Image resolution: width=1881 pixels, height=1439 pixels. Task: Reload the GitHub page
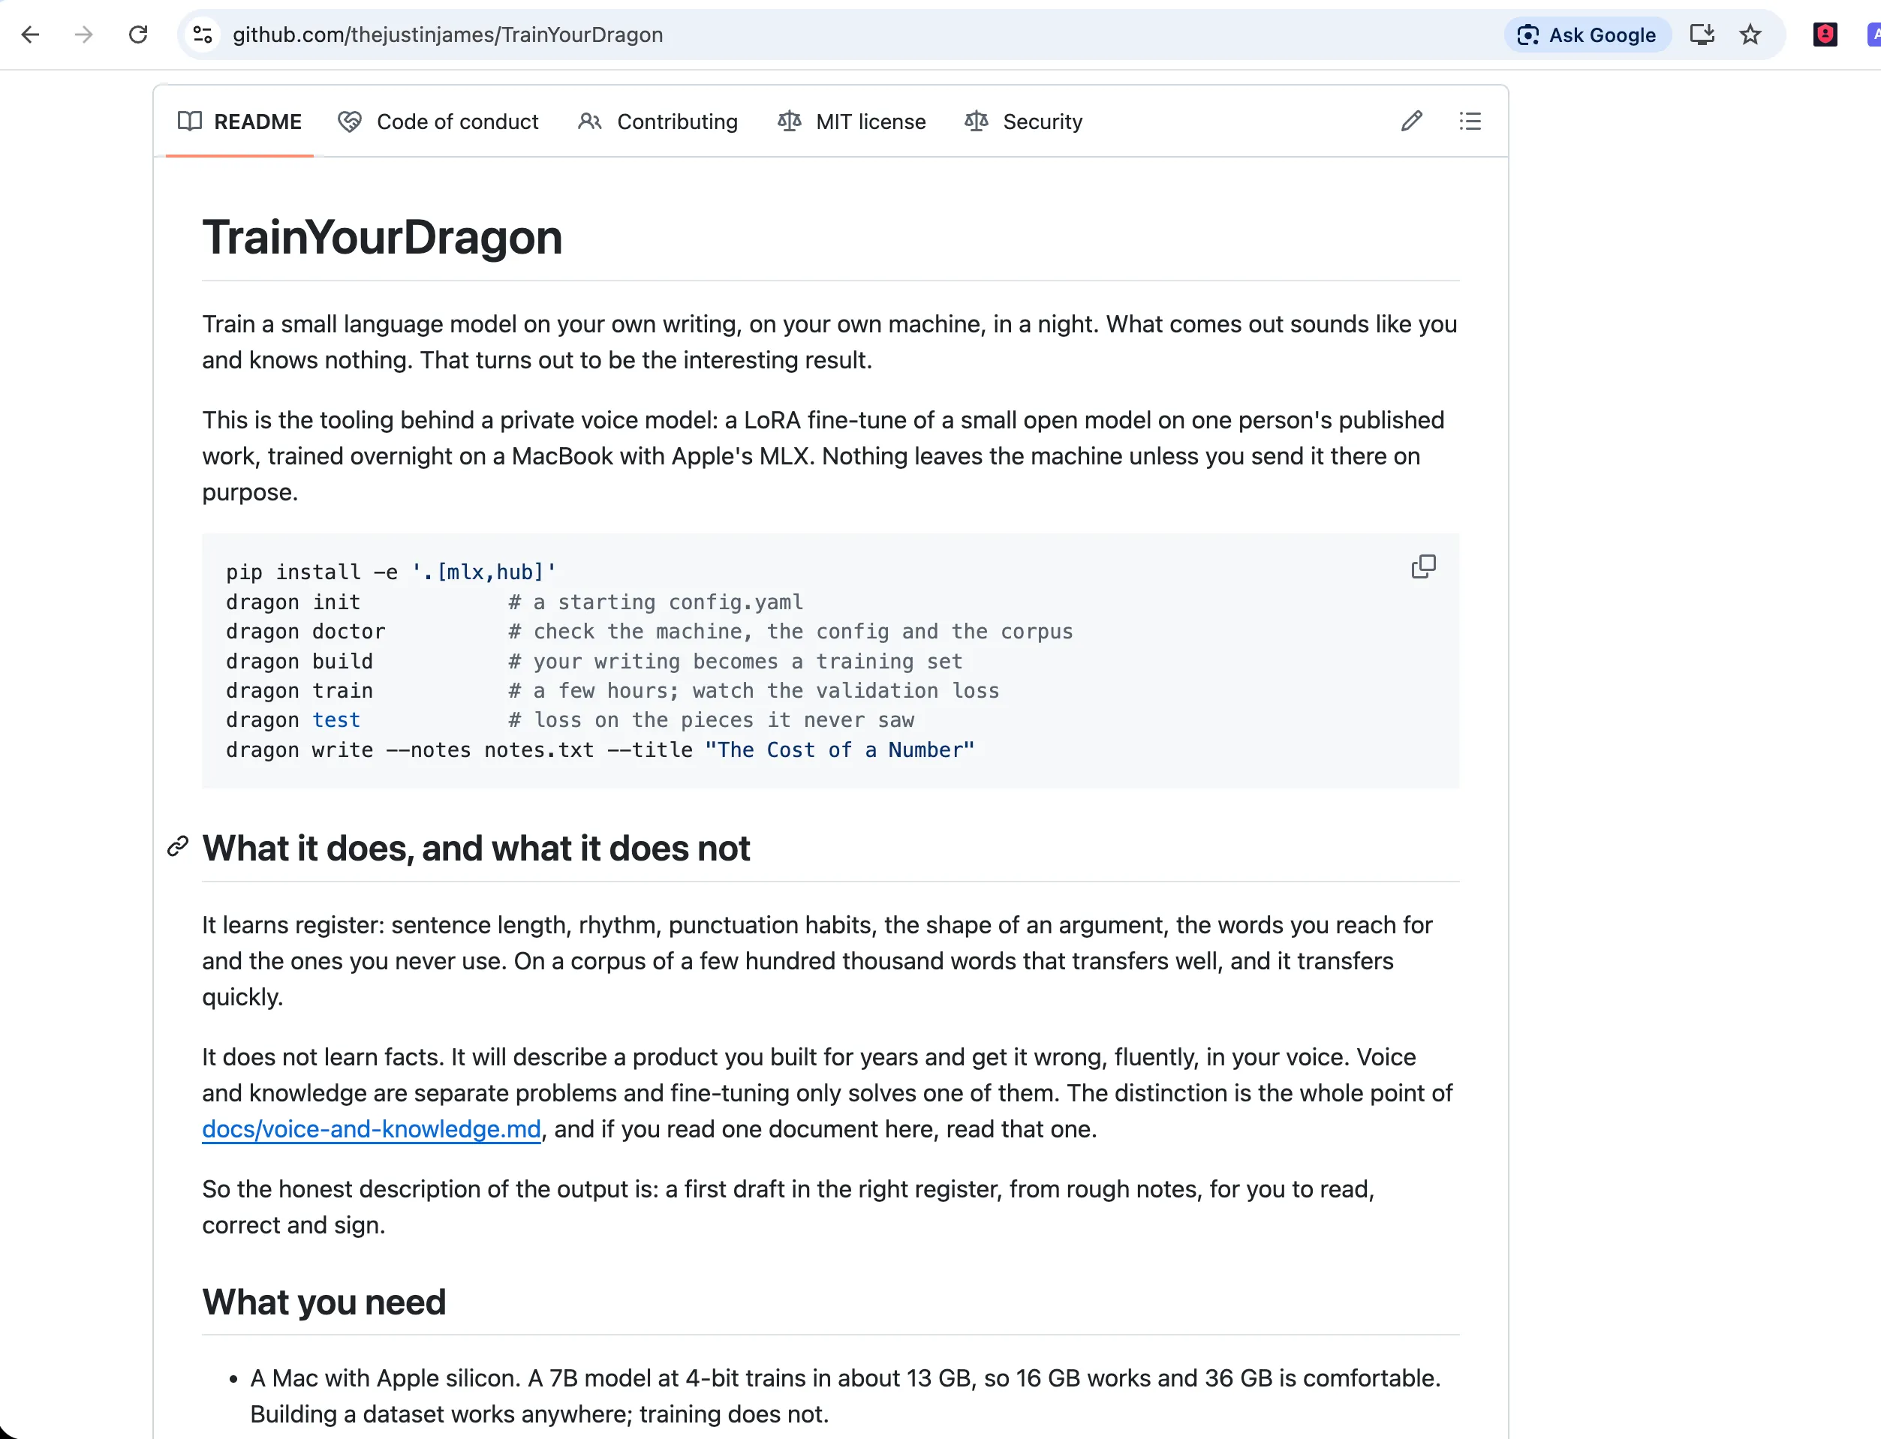tap(138, 35)
